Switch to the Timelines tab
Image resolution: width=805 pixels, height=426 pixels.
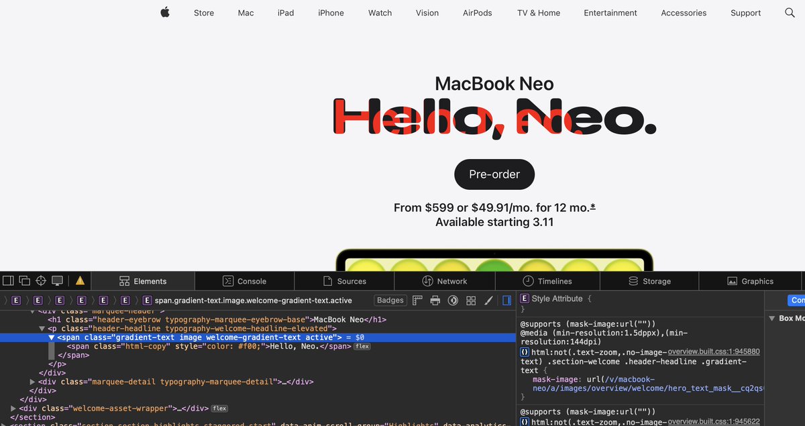pos(547,281)
